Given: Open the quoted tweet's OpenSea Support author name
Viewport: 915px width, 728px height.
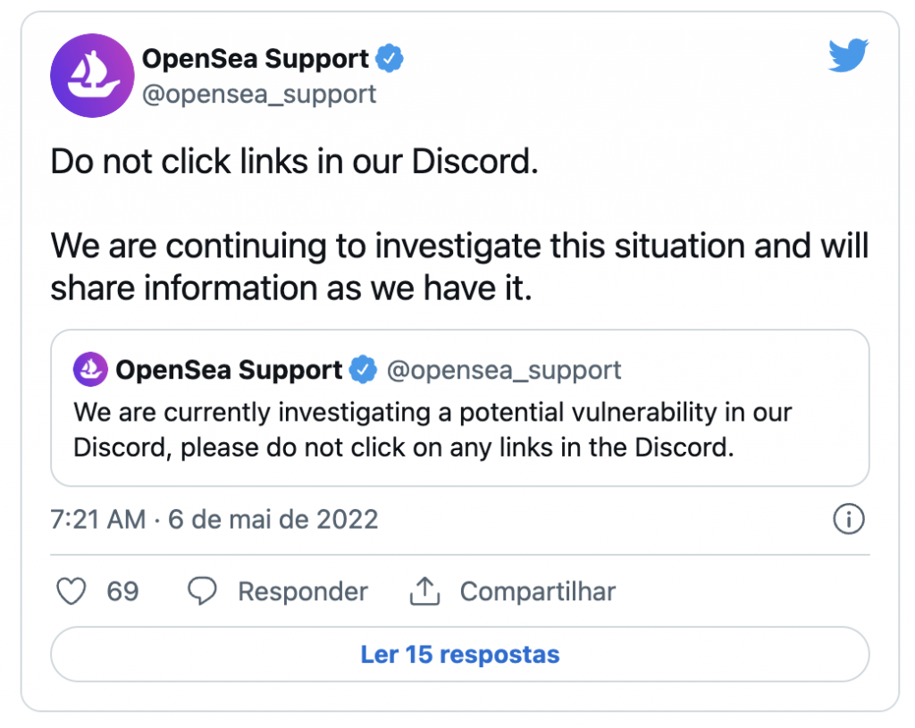Looking at the screenshot, I should tap(229, 370).
